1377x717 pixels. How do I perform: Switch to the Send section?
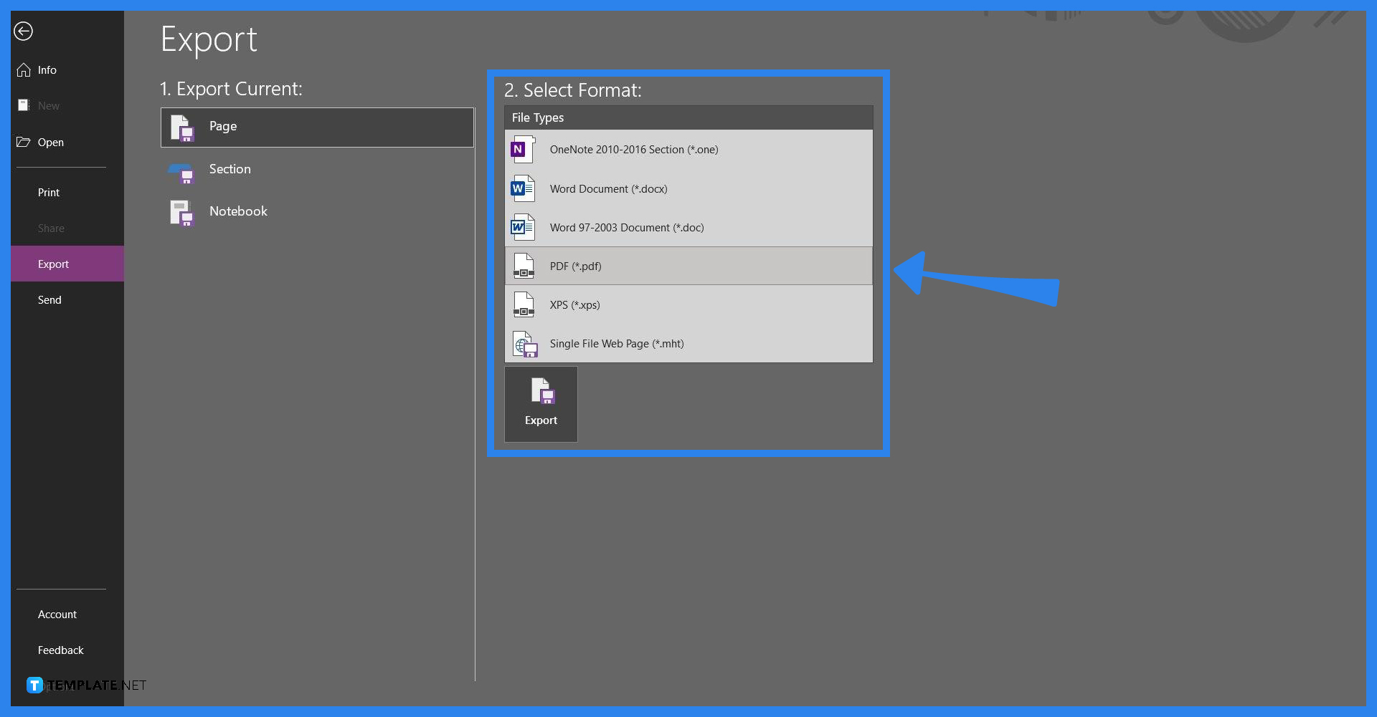click(49, 299)
